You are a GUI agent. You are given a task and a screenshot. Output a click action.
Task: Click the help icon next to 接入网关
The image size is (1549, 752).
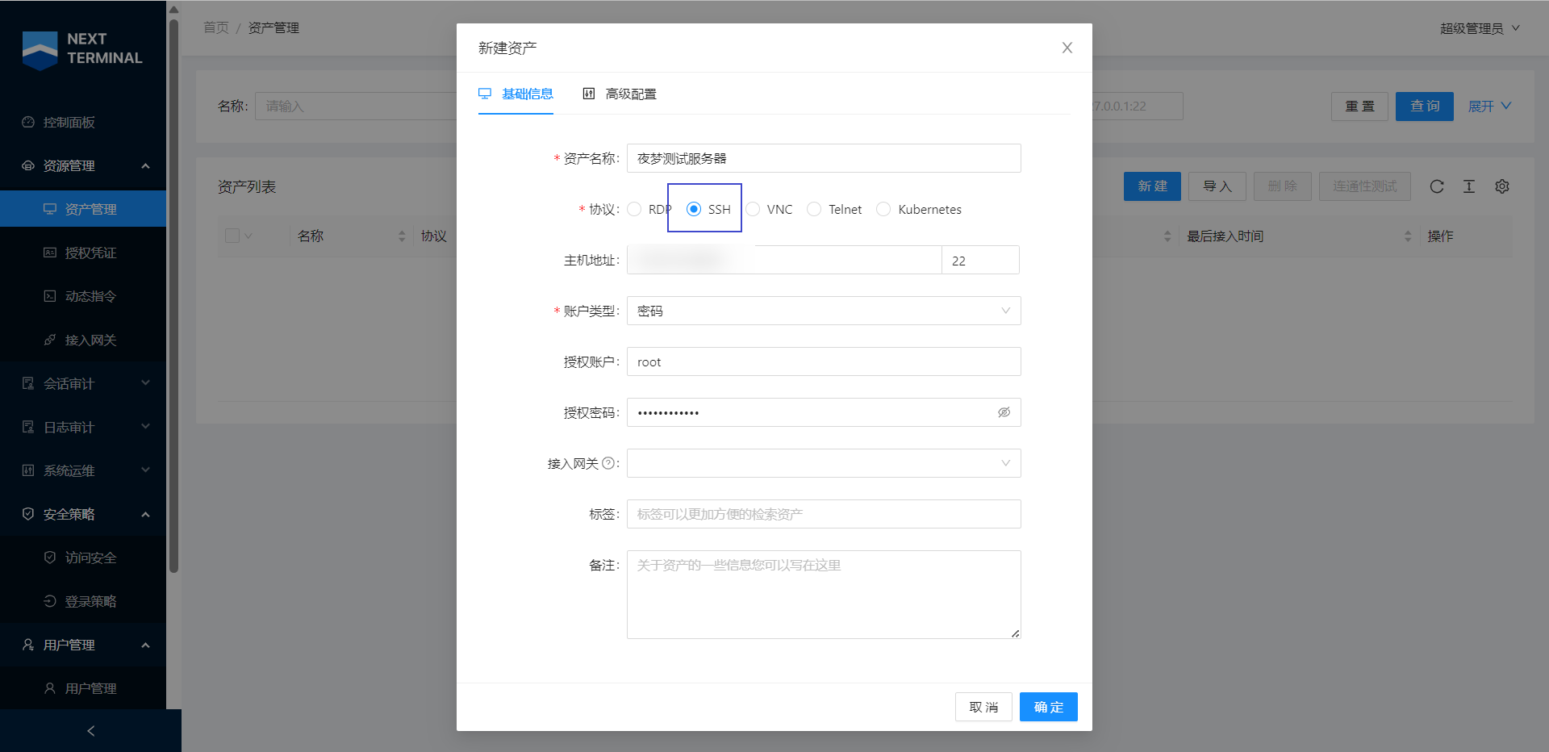(608, 463)
